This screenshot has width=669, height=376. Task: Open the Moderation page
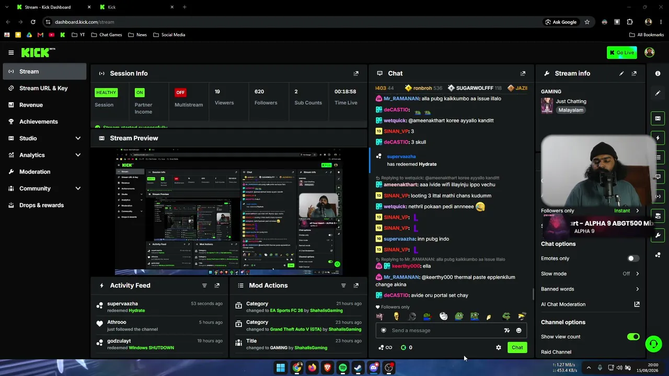point(44,172)
